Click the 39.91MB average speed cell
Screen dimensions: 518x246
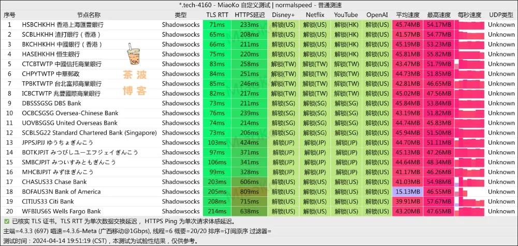point(408,202)
